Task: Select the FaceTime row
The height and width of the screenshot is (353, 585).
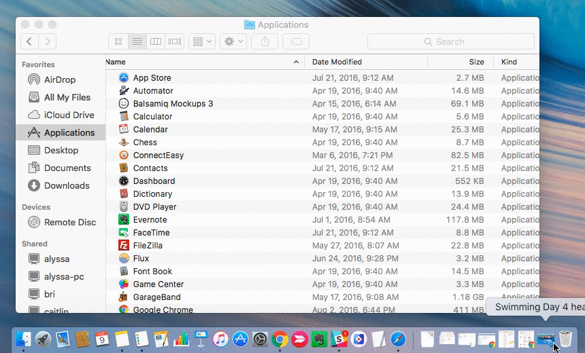Action: coord(322,232)
